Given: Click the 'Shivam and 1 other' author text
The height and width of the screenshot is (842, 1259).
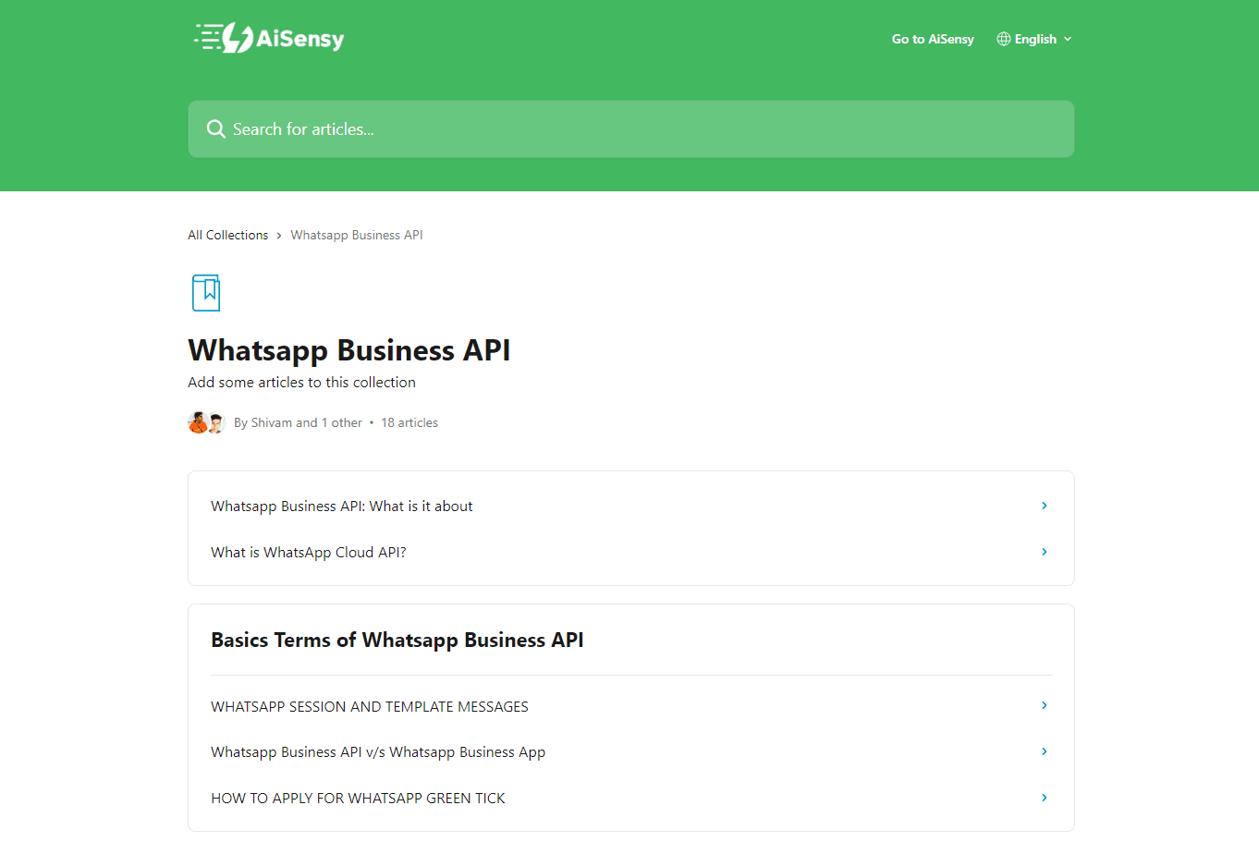Looking at the screenshot, I should [296, 421].
